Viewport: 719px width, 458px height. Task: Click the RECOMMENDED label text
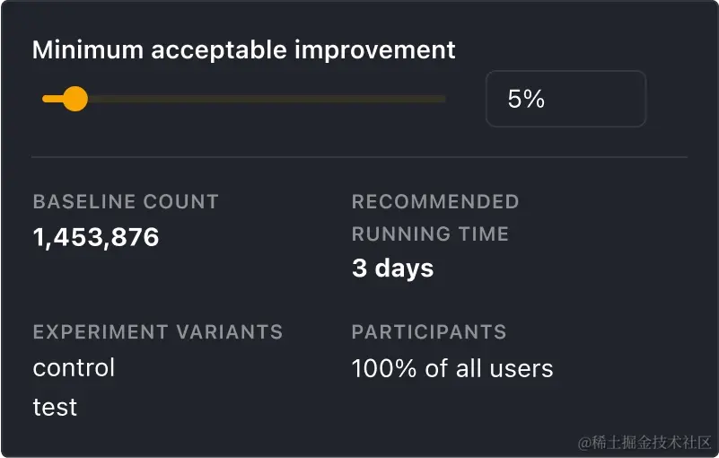coord(435,202)
